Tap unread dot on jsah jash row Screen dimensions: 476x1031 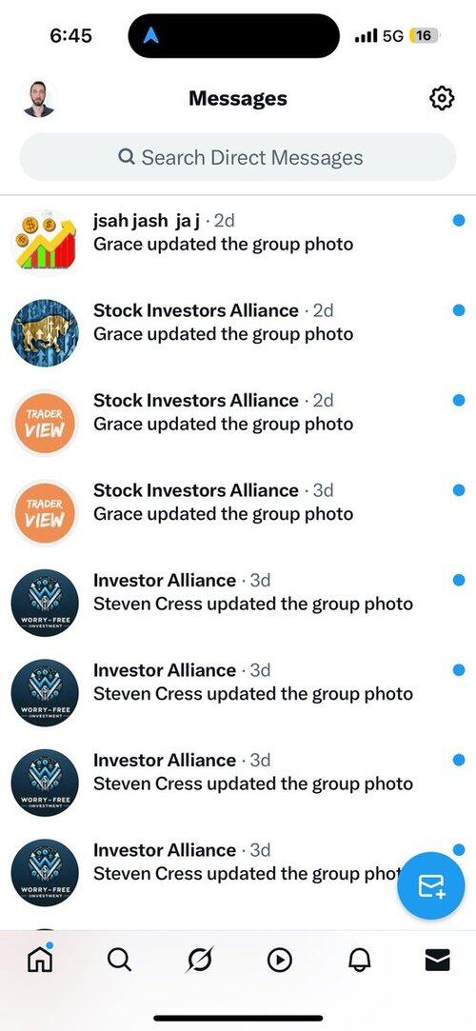pos(459,220)
